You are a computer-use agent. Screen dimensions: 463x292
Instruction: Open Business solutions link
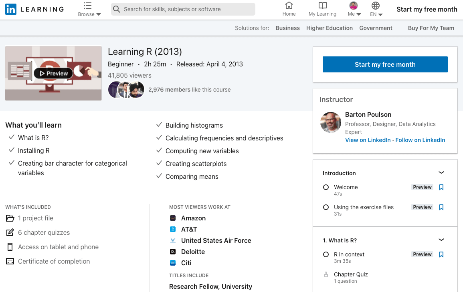(287, 28)
